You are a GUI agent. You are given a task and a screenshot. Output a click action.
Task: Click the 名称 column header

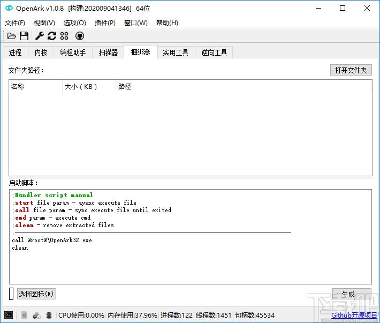coord(36,86)
